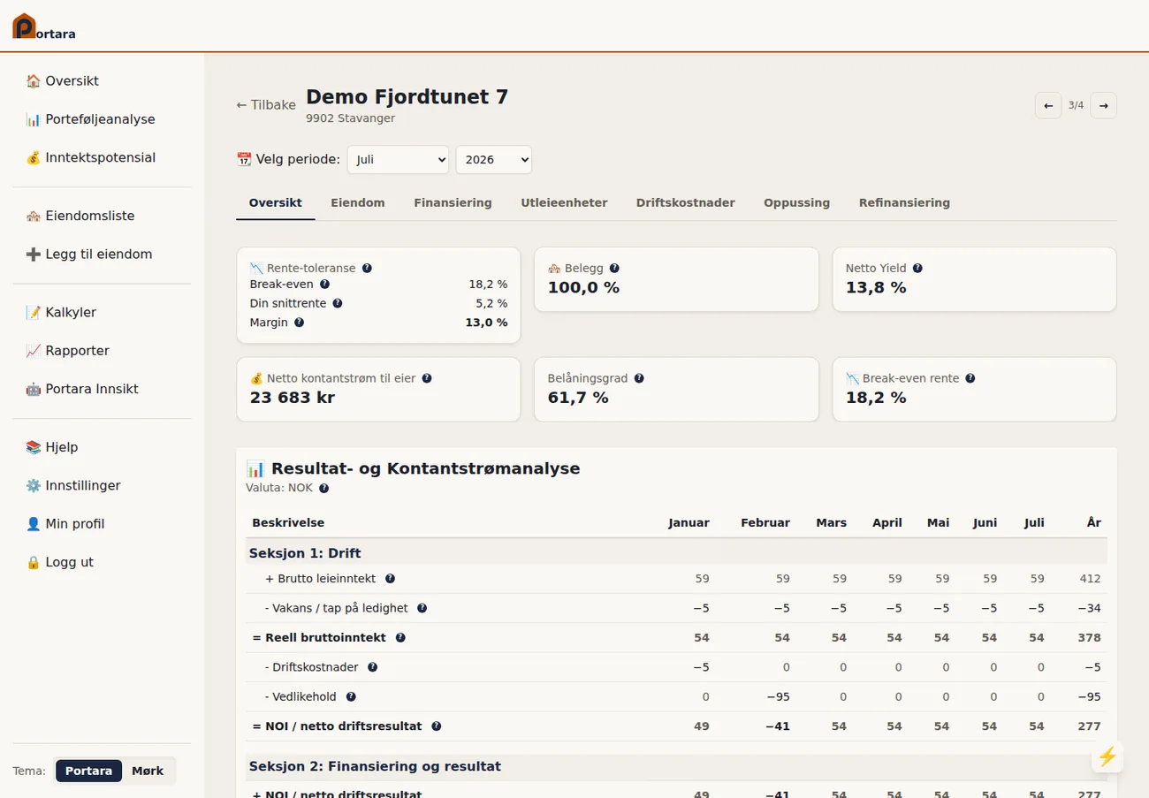Click help icon for Vedlikehold row
The height and width of the screenshot is (798, 1149).
coord(351,696)
